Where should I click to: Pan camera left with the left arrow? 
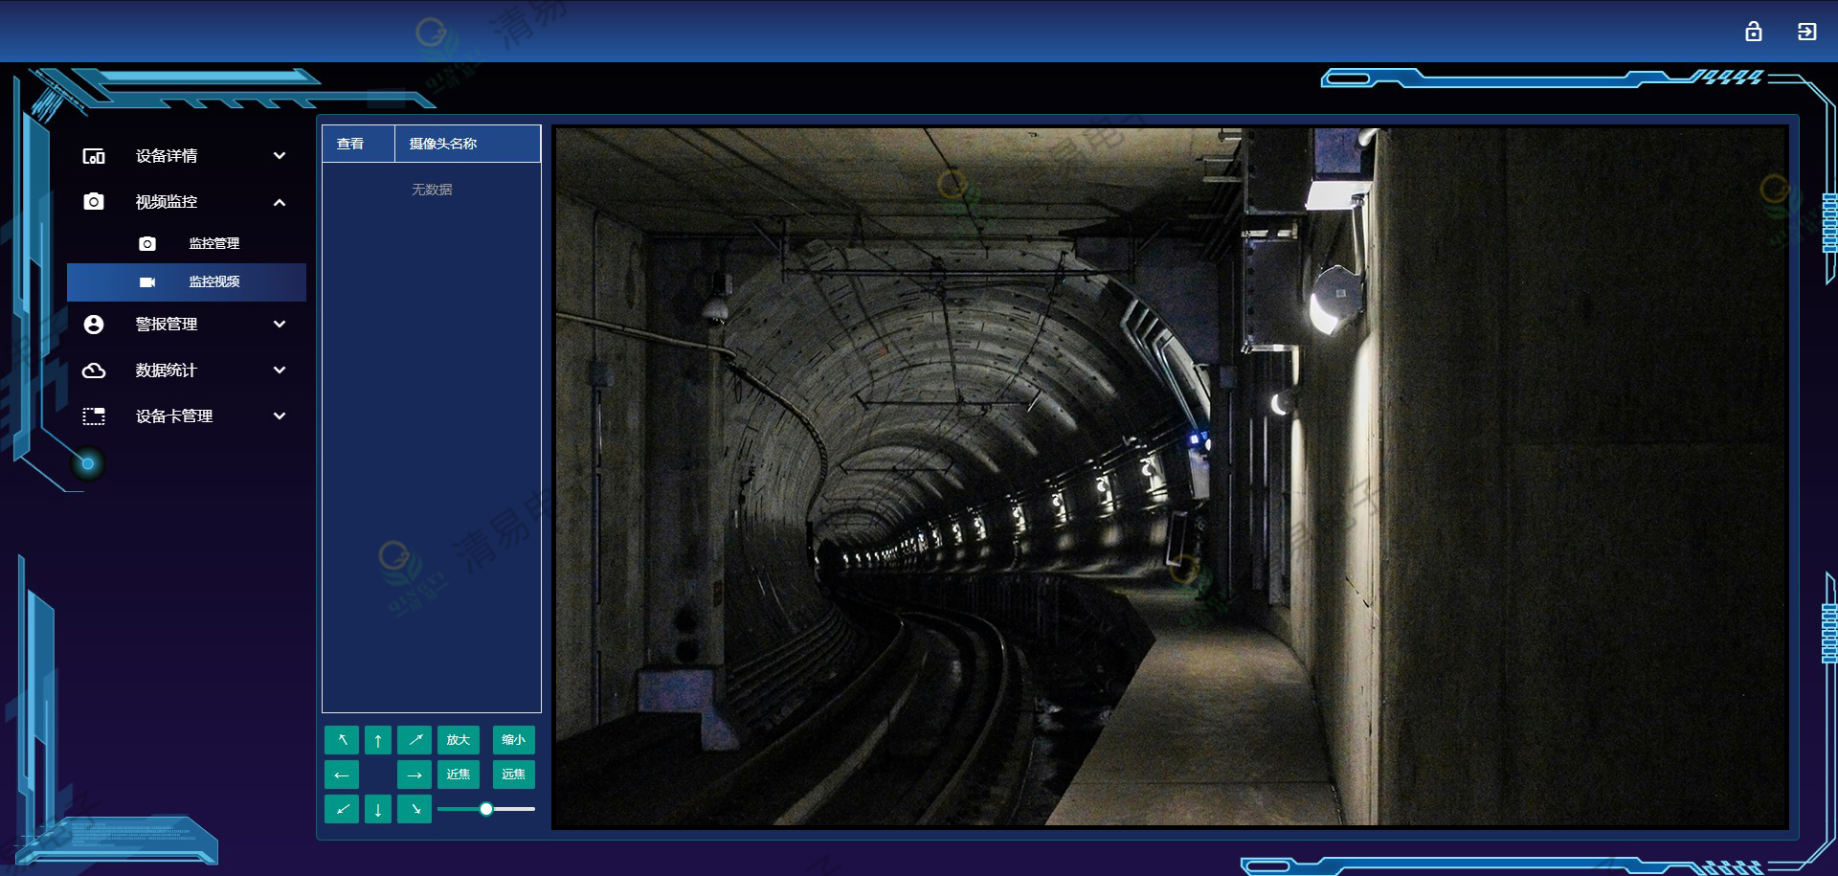click(x=342, y=775)
